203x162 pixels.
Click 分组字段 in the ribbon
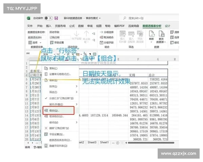pyautogui.click(x=107, y=43)
